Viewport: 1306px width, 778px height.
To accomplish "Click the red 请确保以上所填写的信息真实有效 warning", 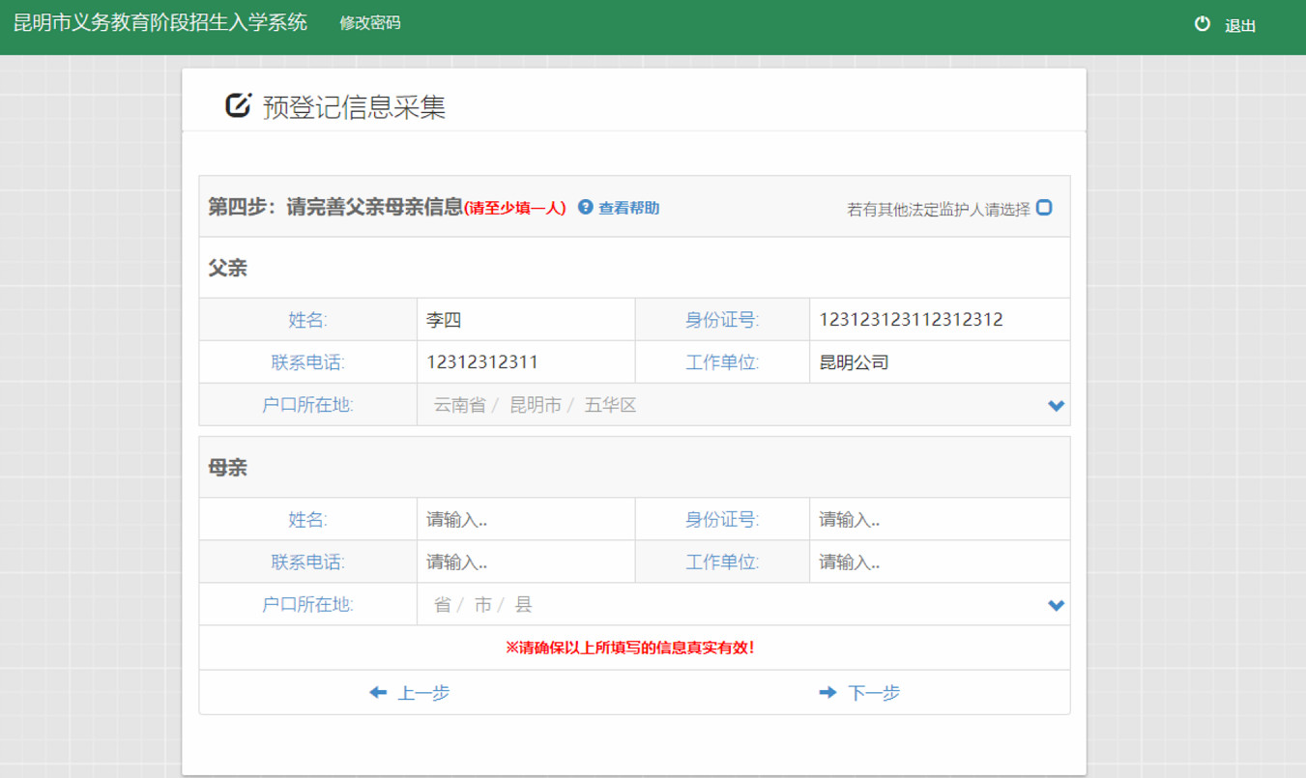I will click(629, 648).
